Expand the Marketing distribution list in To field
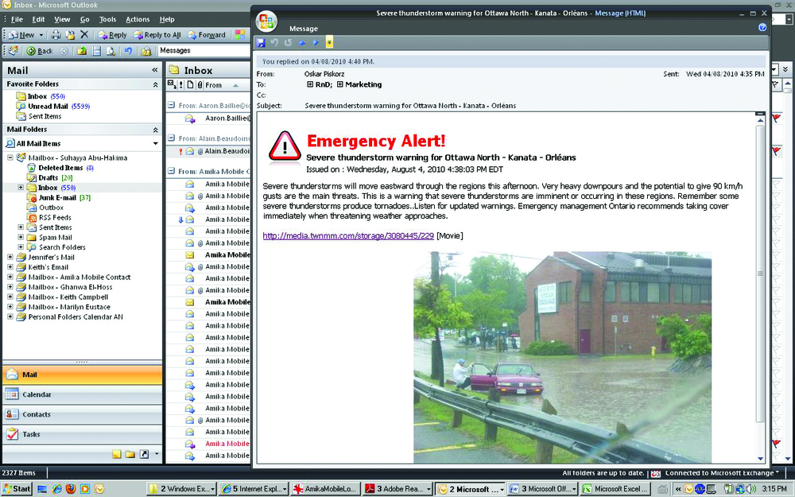795x497 pixels. [339, 84]
